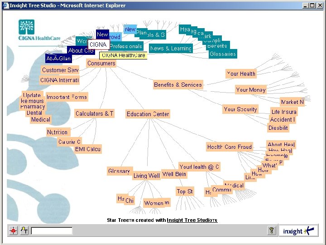Click the yellow find node icon

(24, 230)
